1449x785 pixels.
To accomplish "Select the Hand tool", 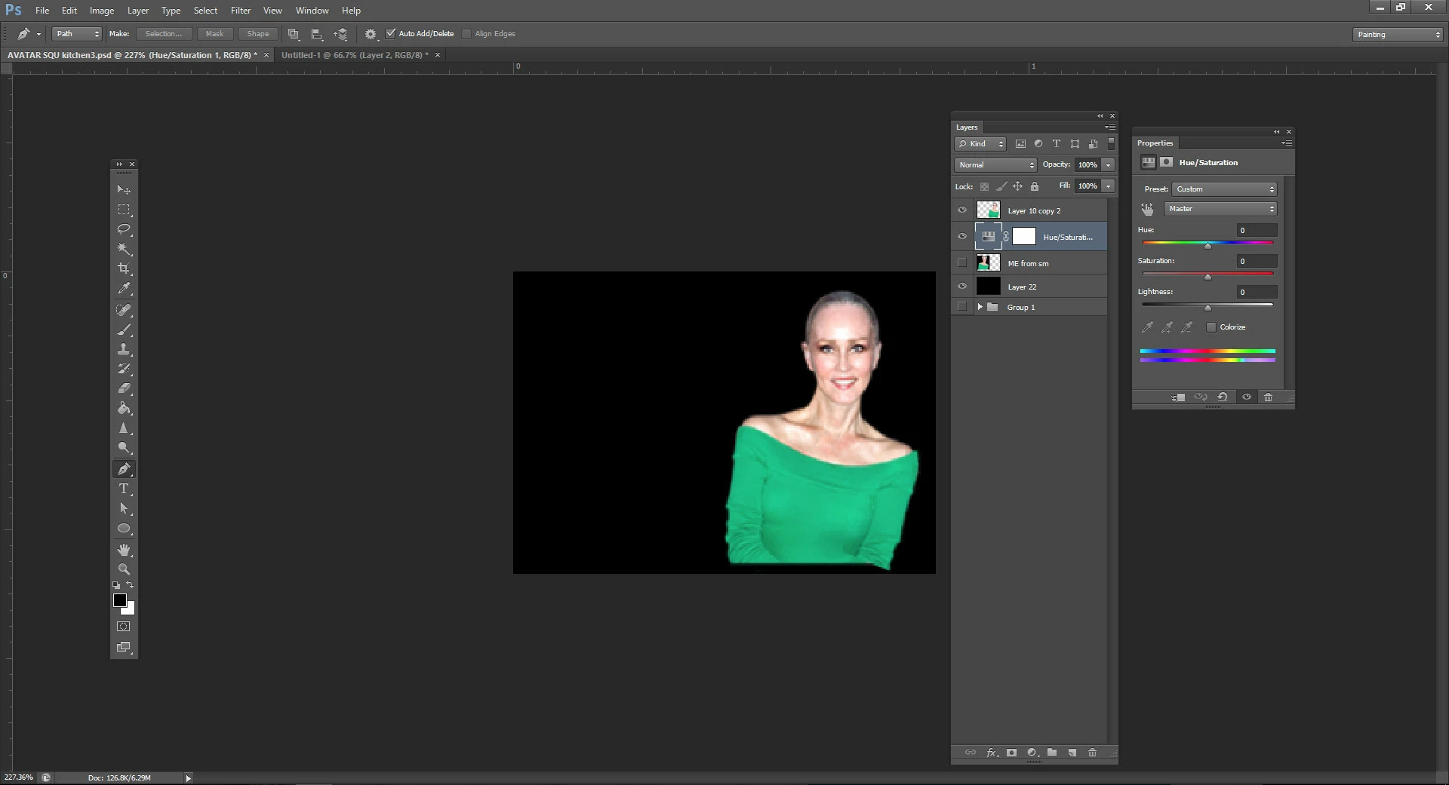I will tap(124, 550).
